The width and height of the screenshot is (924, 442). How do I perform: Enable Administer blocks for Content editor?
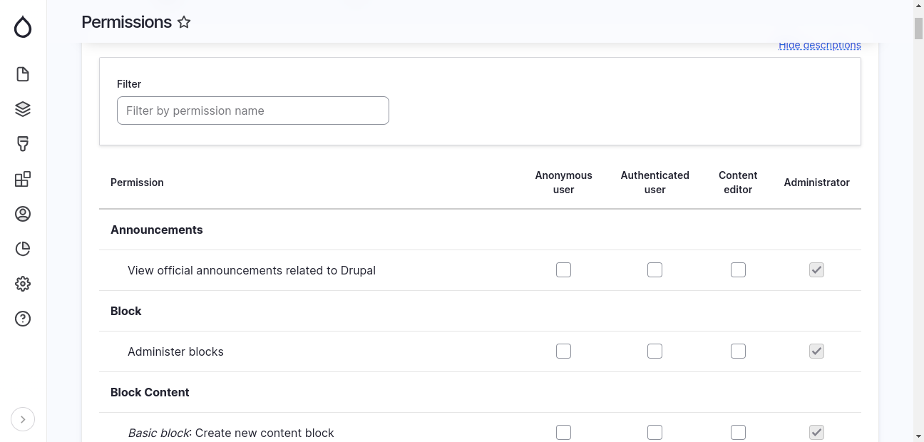pyautogui.click(x=738, y=351)
